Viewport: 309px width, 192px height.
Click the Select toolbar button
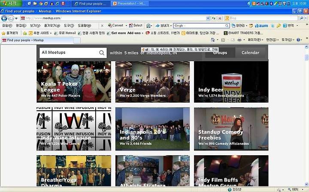(136, 26)
